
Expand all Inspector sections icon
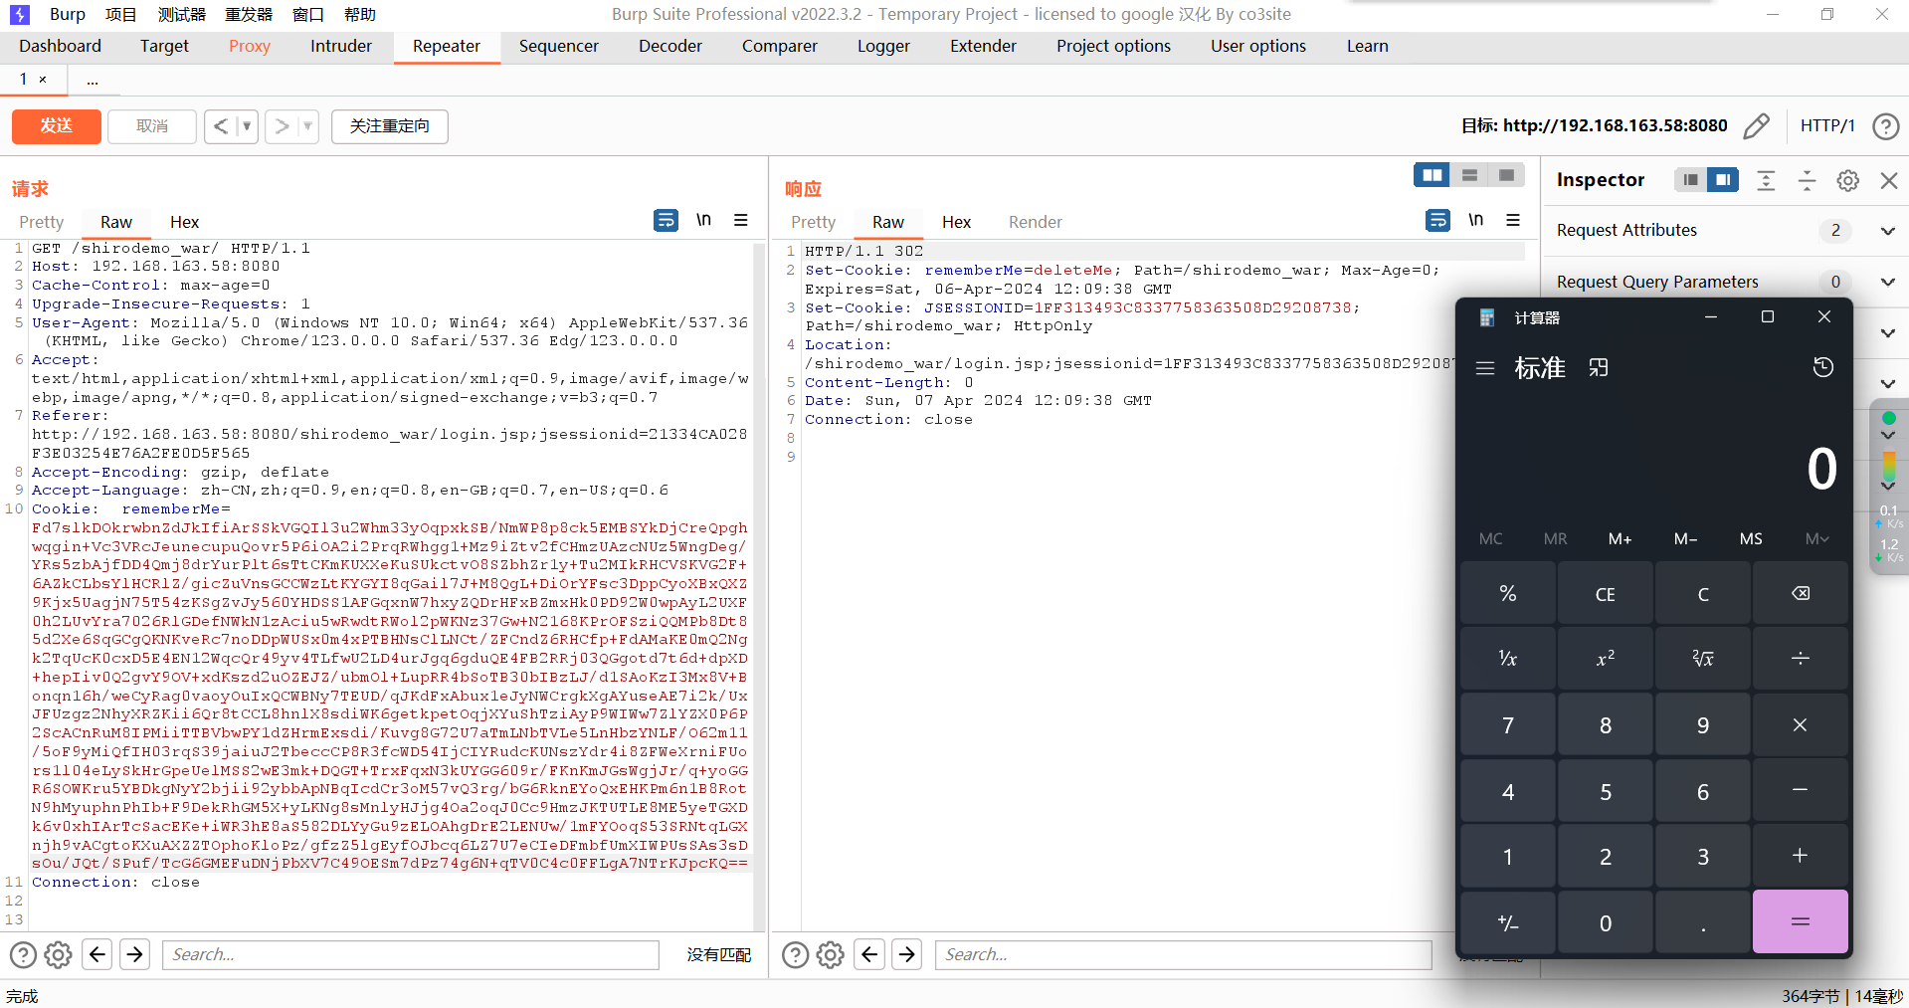tap(1766, 180)
